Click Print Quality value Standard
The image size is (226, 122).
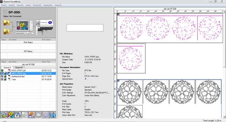88,90
